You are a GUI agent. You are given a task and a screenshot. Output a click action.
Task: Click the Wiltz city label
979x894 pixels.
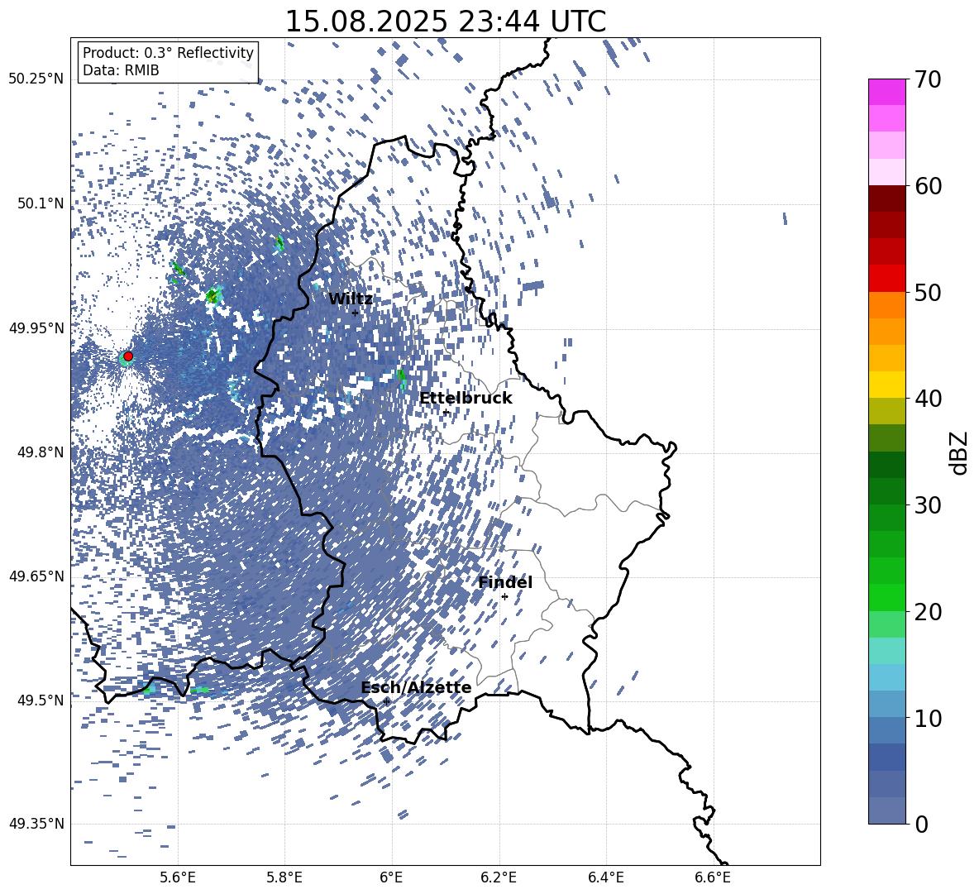[x=351, y=299]
